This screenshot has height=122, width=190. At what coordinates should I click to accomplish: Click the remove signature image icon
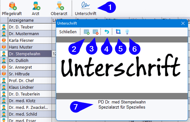click(96, 32)
